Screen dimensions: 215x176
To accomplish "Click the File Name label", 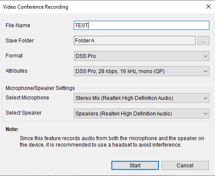I will click(x=18, y=26).
